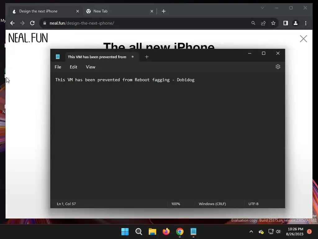This screenshot has height=239, width=318.
Task: Open Notepad Edit menu
Action: (x=73, y=67)
